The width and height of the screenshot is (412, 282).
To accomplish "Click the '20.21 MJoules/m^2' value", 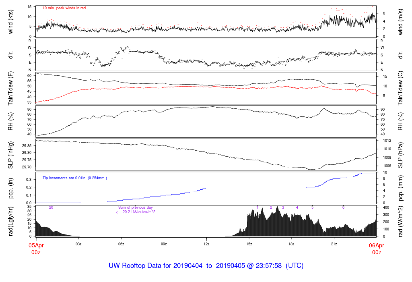I will point(139,212).
